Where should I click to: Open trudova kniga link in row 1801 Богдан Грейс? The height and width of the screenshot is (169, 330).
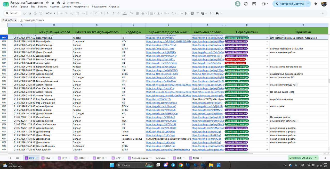tap(169, 41)
